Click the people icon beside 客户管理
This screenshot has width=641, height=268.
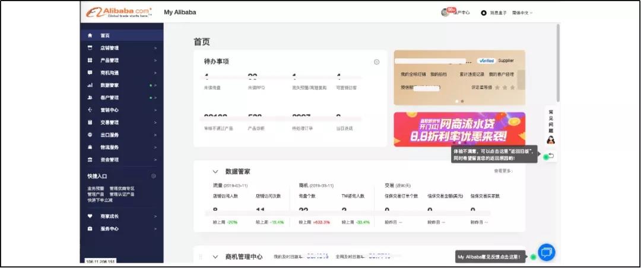[90, 98]
